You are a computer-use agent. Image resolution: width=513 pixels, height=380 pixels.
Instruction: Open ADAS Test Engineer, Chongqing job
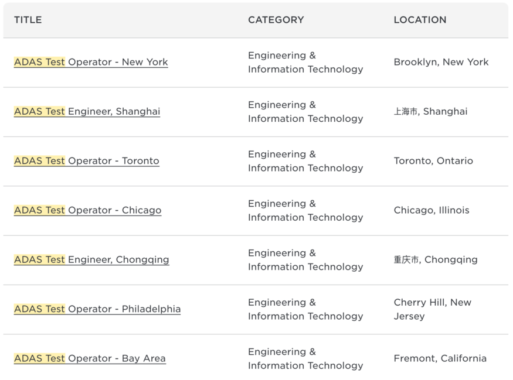[91, 259]
